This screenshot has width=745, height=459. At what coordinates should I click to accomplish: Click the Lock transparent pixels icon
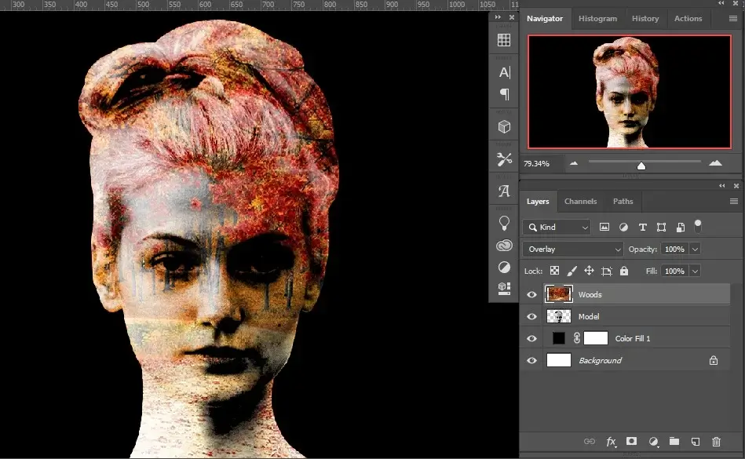pyautogui.click(x=553, y=271)
